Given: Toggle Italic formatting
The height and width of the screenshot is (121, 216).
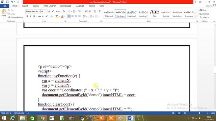Looking at the screenshot, I should (x=30, y=16).
